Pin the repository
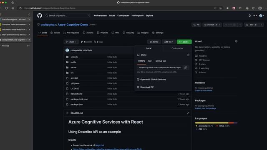Viewport: 267px width, 150px height. tap(196, 25)
